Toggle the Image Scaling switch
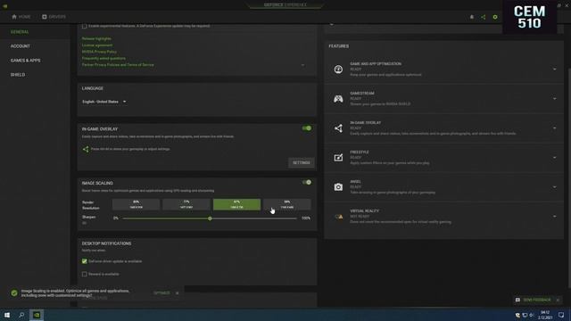This screenshot has height=321, width=571. point(307,182)
